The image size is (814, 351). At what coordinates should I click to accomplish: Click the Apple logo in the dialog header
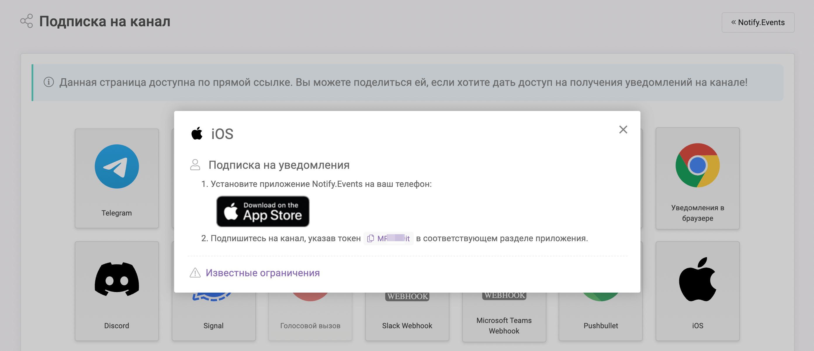[197, 133]
